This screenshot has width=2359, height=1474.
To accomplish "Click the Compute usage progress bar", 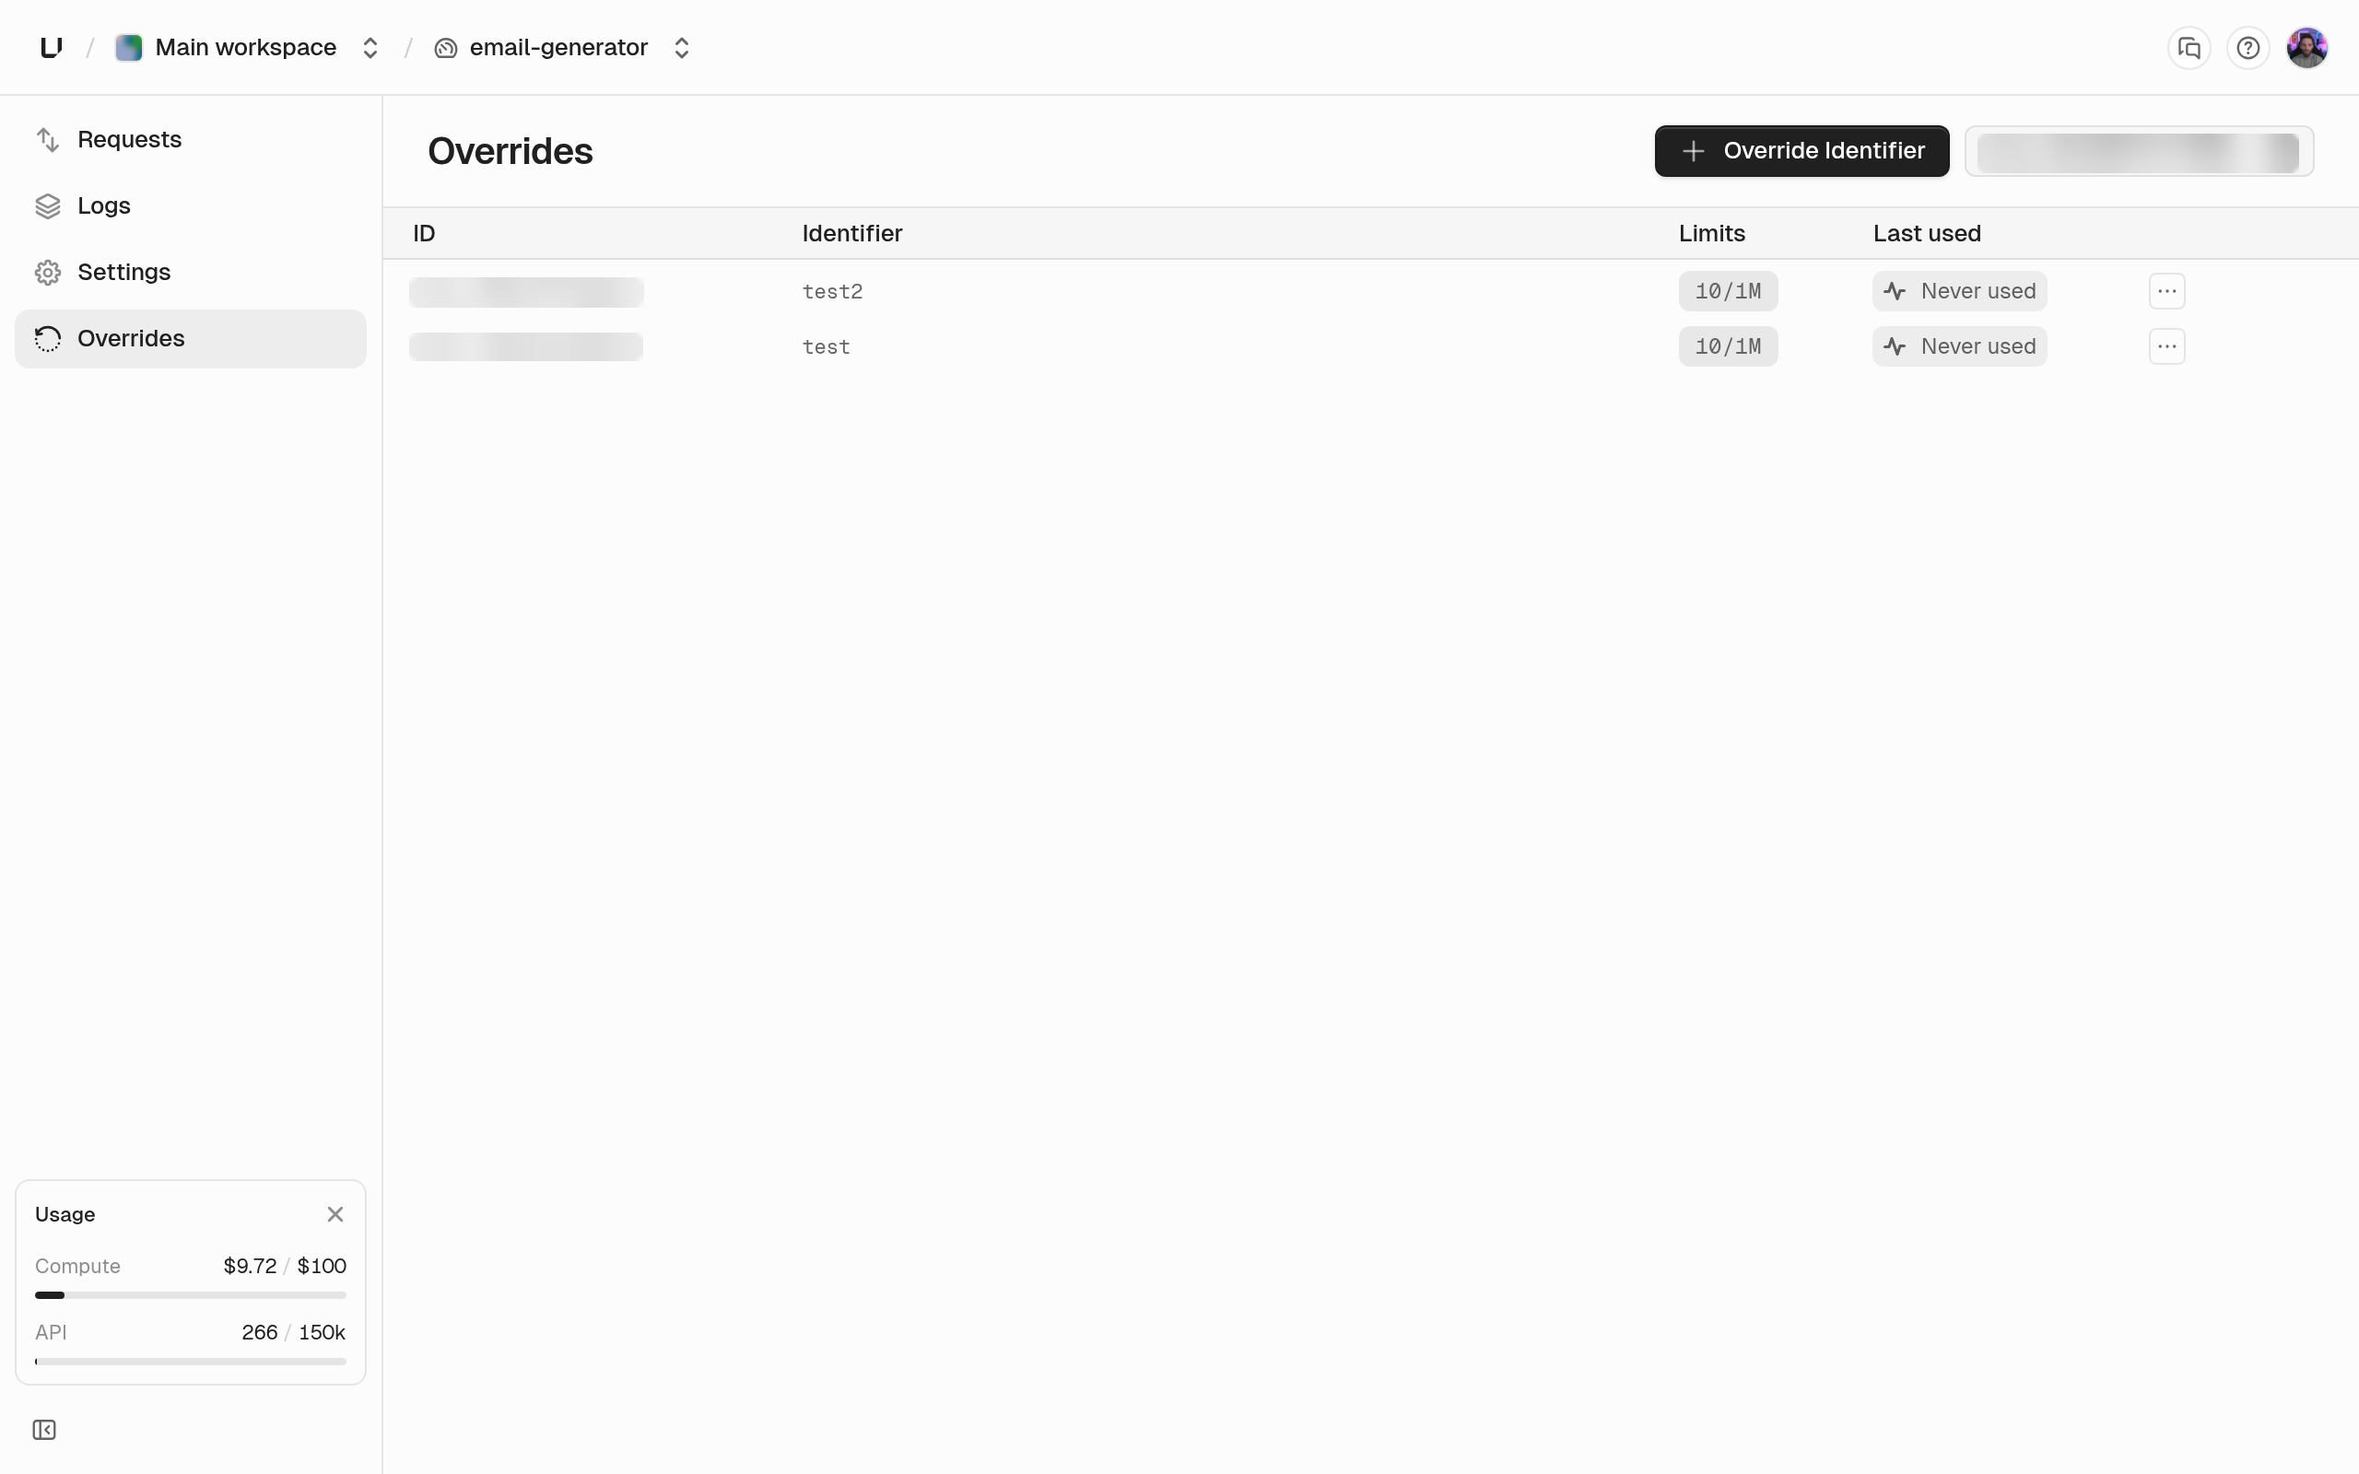I will 190,1295.
